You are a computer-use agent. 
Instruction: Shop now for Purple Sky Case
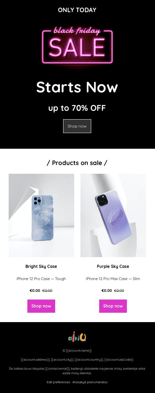coord(113,306)
